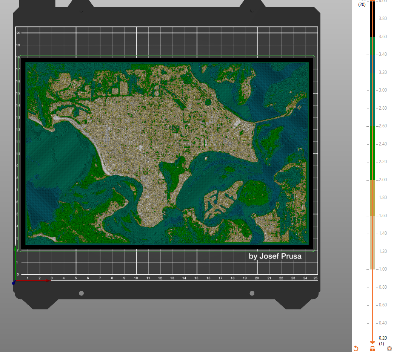Click the 1.60 layer height tick label
The height and width of the screenshot is (352, 394).
pyautogui.click(x=383, y=216)
